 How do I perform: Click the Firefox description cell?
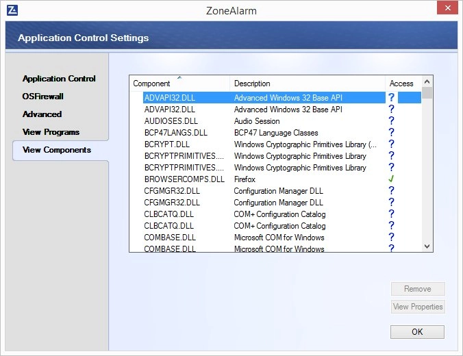(245, 179)
